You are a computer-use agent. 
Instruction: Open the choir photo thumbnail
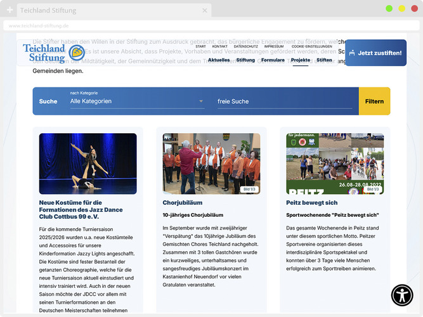pyautogui.click(x=212, y=164)
